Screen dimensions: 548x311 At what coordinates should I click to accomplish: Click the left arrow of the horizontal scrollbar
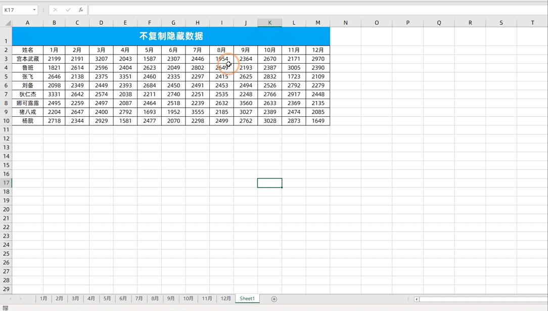(x=416, y=299)
